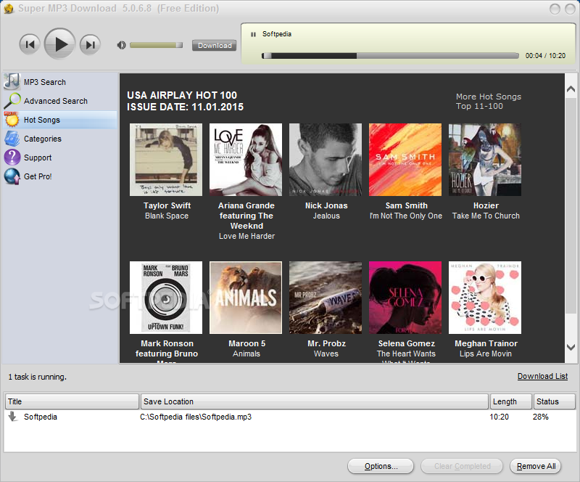Mute audio via the speaker icon
The height and width of the screenshot is (482, 580).
121,45
